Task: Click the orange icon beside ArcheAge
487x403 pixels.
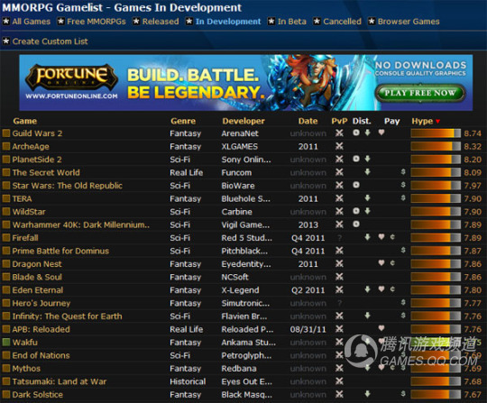Action: [x=6, y=146]
